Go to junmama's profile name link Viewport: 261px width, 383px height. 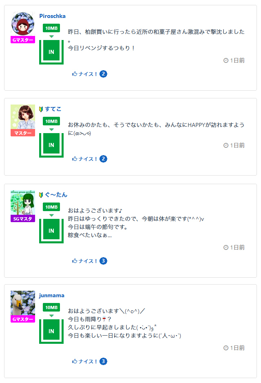[52, 295]
